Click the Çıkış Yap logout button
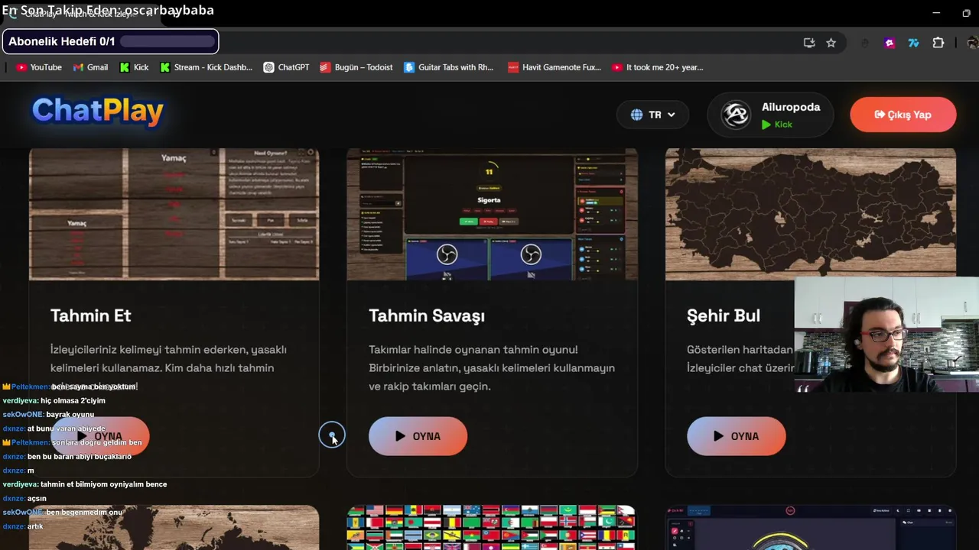Screen dimensions: 979x550 pyautogui.click(x=903, y=115)
